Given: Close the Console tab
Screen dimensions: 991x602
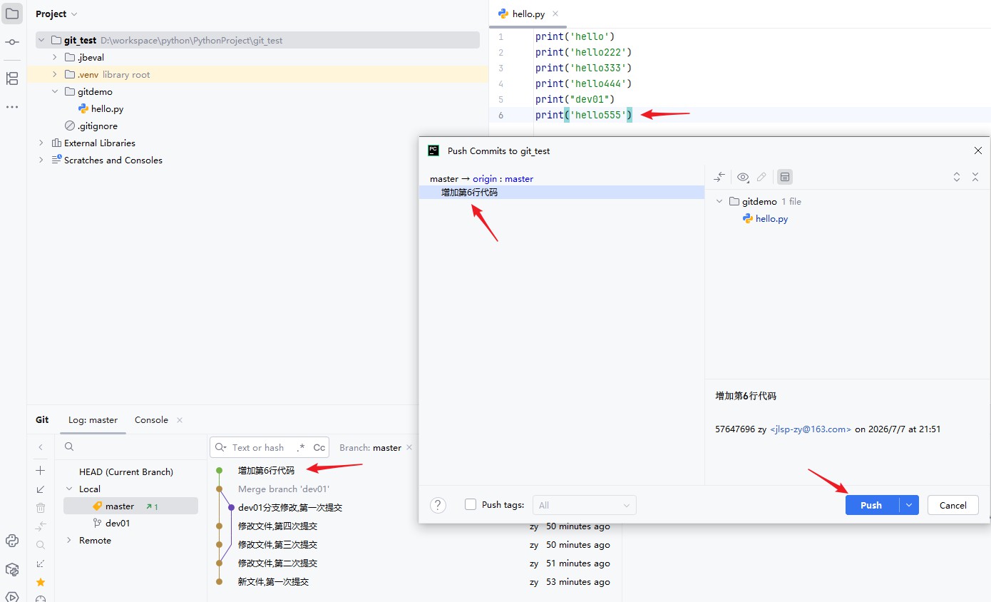Looking at the screenshot, I should (x=180, y=419).
